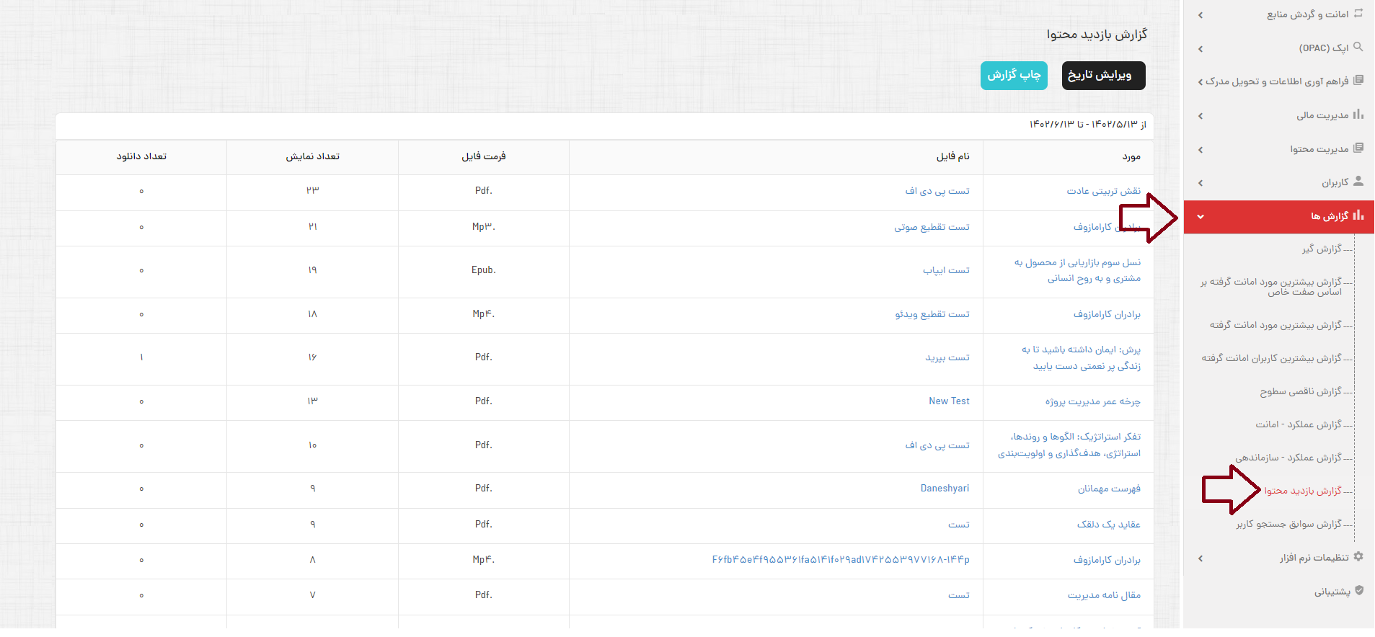Screen dimensions: 1375x637
Task: Expand مدیریت محتوا menu chevron
Action: [1201, 150]
